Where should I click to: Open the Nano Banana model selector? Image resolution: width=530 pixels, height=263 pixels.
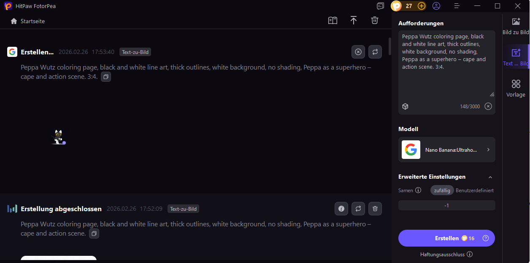pos(447,150)
